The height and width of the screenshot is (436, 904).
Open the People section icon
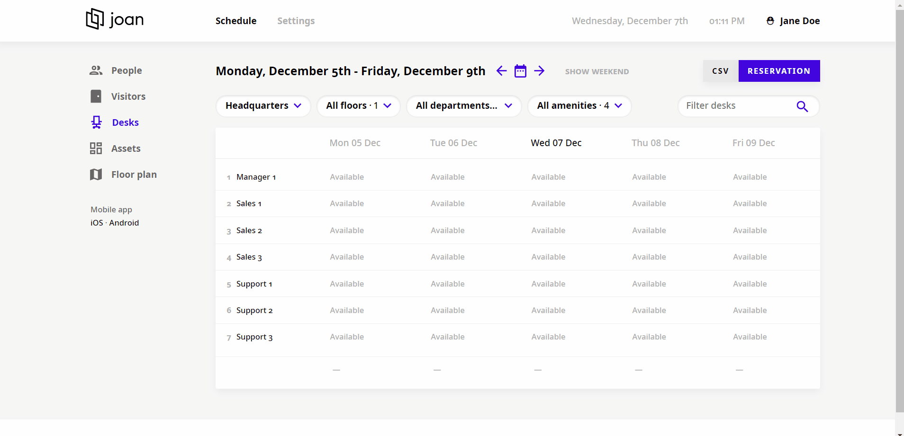coord(96,70)
